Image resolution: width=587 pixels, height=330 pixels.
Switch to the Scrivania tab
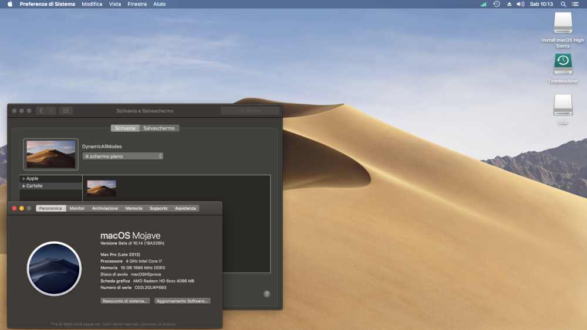point(125,128)
